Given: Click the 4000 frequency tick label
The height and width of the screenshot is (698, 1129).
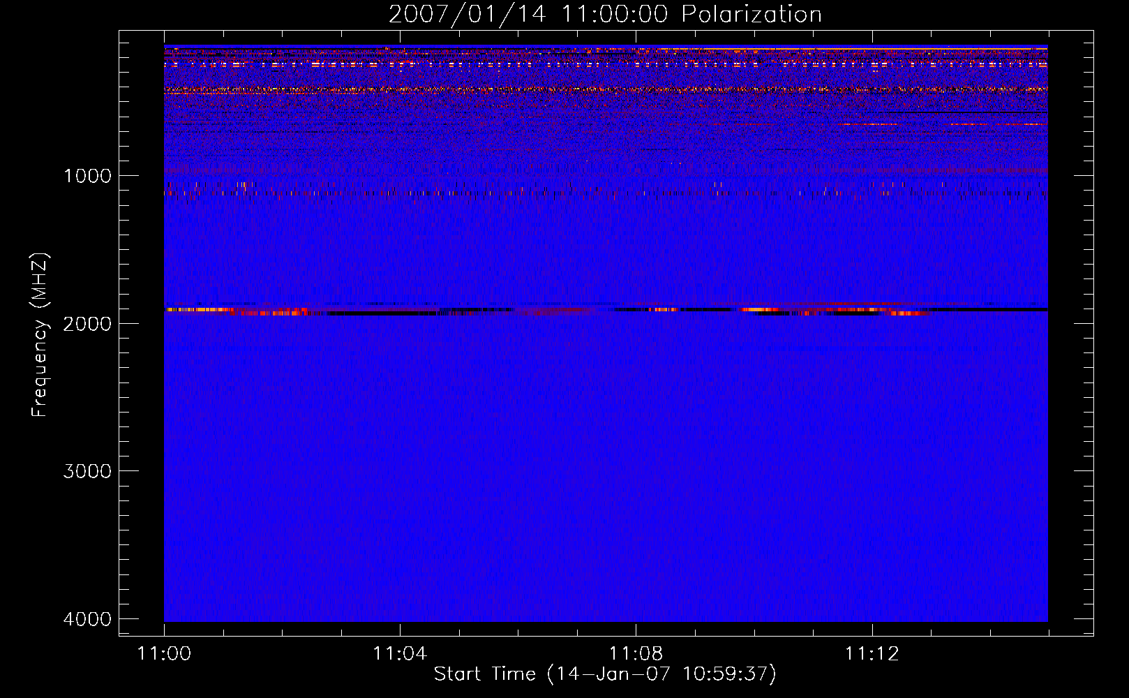Looking at the screenshot, I should (x=87, y=619).
